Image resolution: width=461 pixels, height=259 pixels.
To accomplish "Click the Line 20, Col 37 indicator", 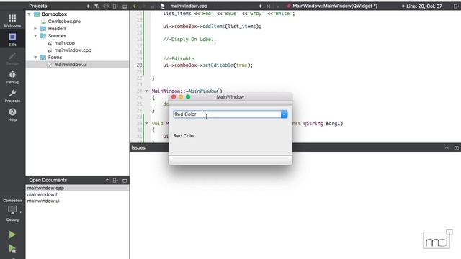I will (x=424, y=6).
